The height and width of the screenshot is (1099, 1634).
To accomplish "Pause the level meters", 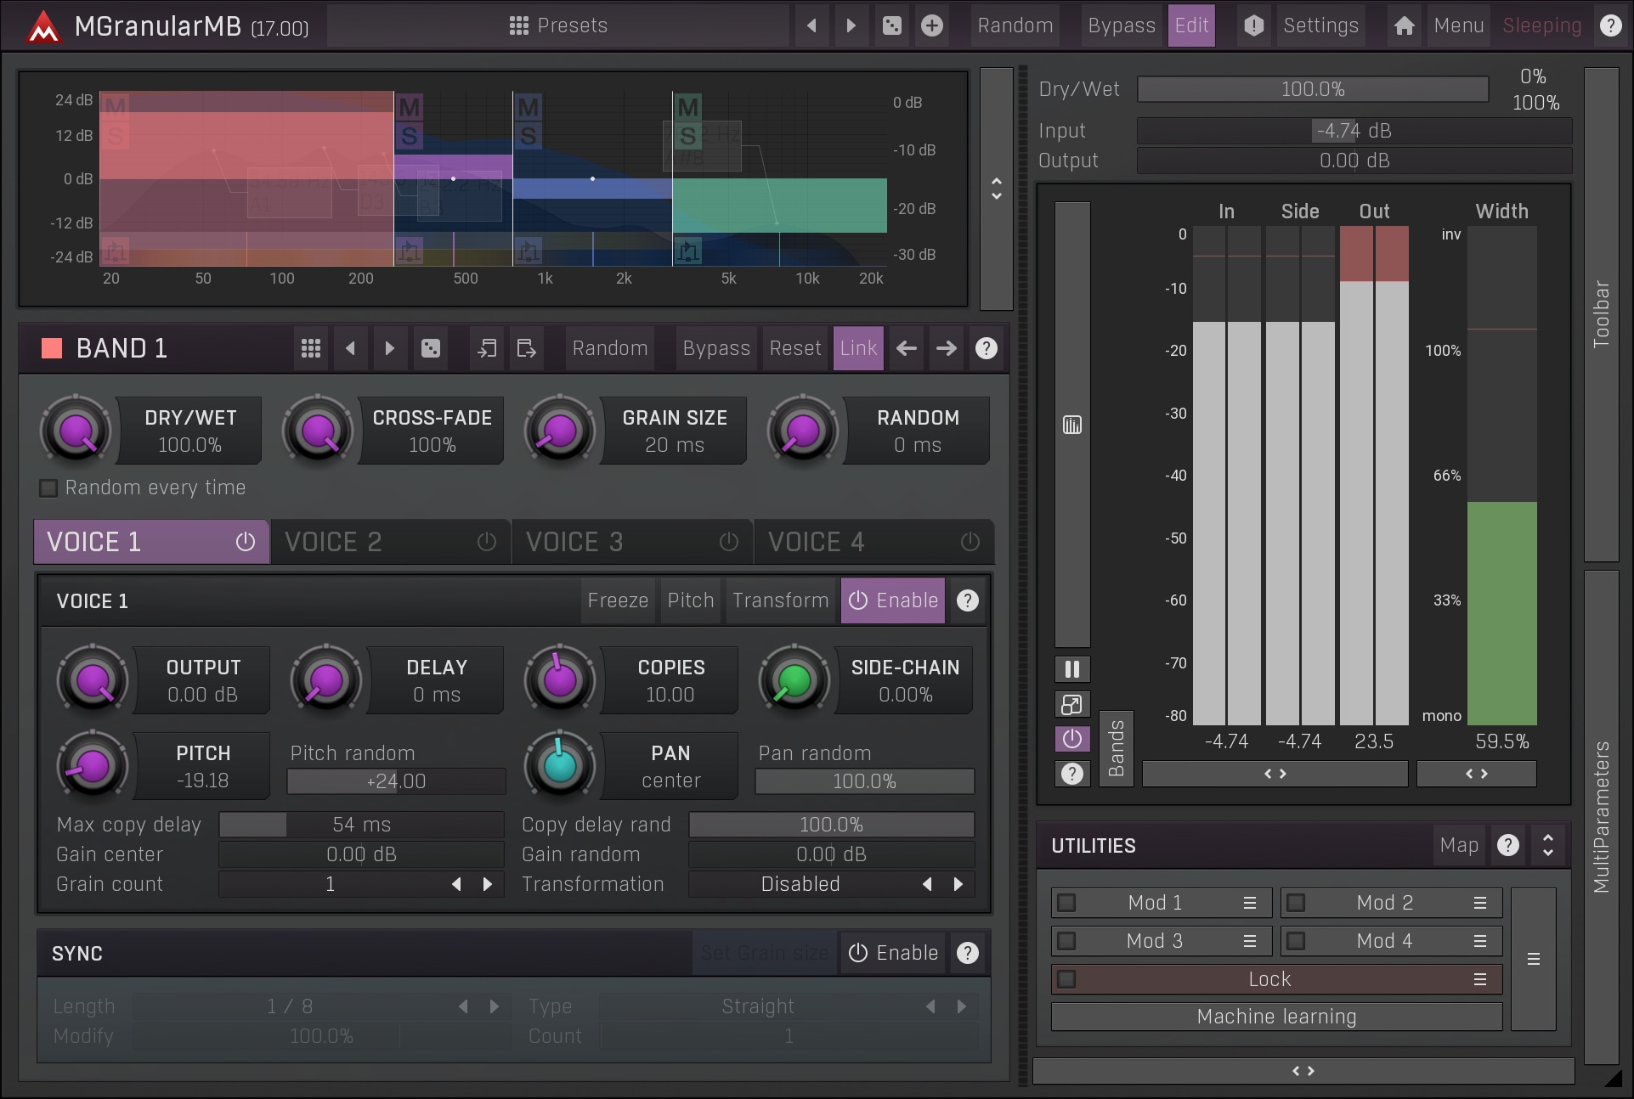I will click(1071, 669).
